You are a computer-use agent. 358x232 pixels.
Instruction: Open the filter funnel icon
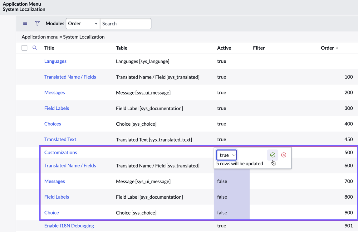tap(37, 23)
